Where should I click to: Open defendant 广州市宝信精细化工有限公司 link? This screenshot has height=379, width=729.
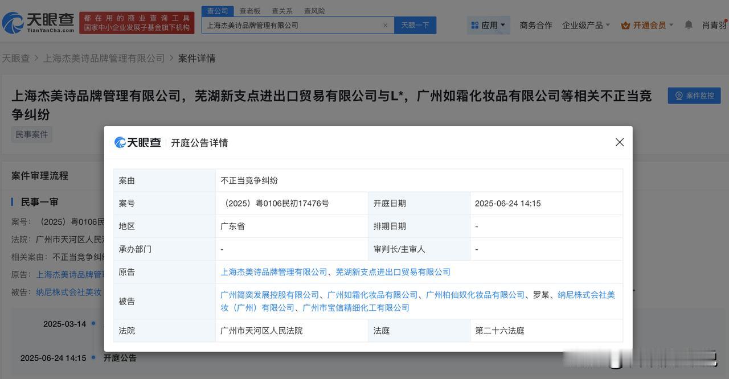click(x=356, y=307)
